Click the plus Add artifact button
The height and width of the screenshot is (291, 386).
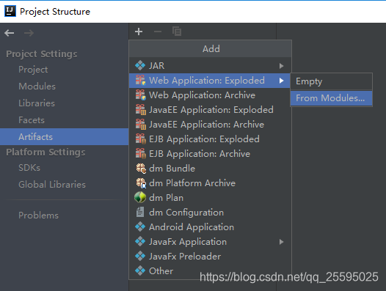139,32
